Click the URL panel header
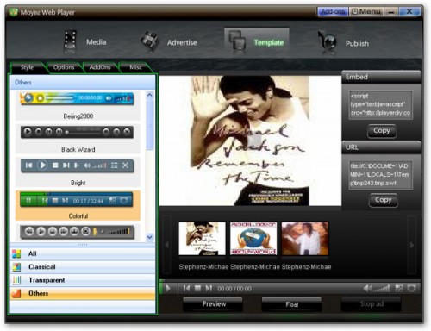The height and width of the screenshot is (331, 431). [381, 147]
